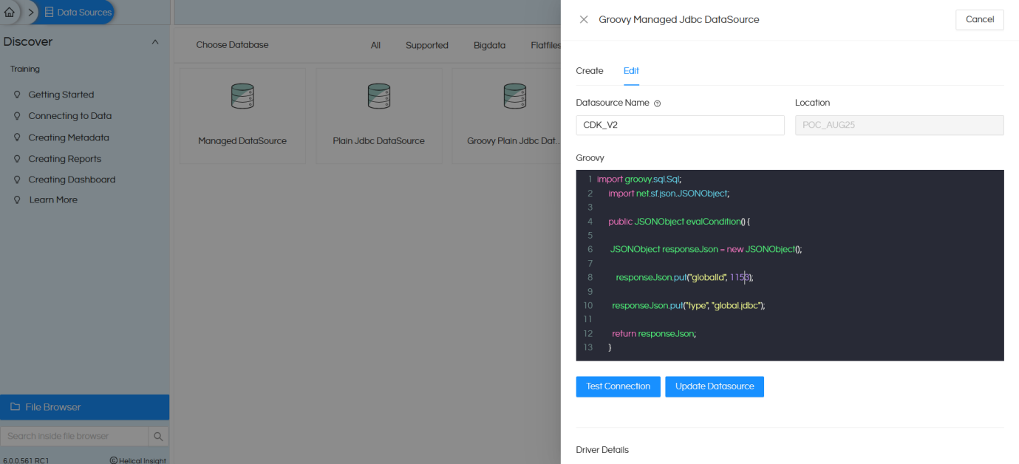Click the Helical Insight copyright text
The width and height of the screenshot is (1019, 464).
click(138, 460)
